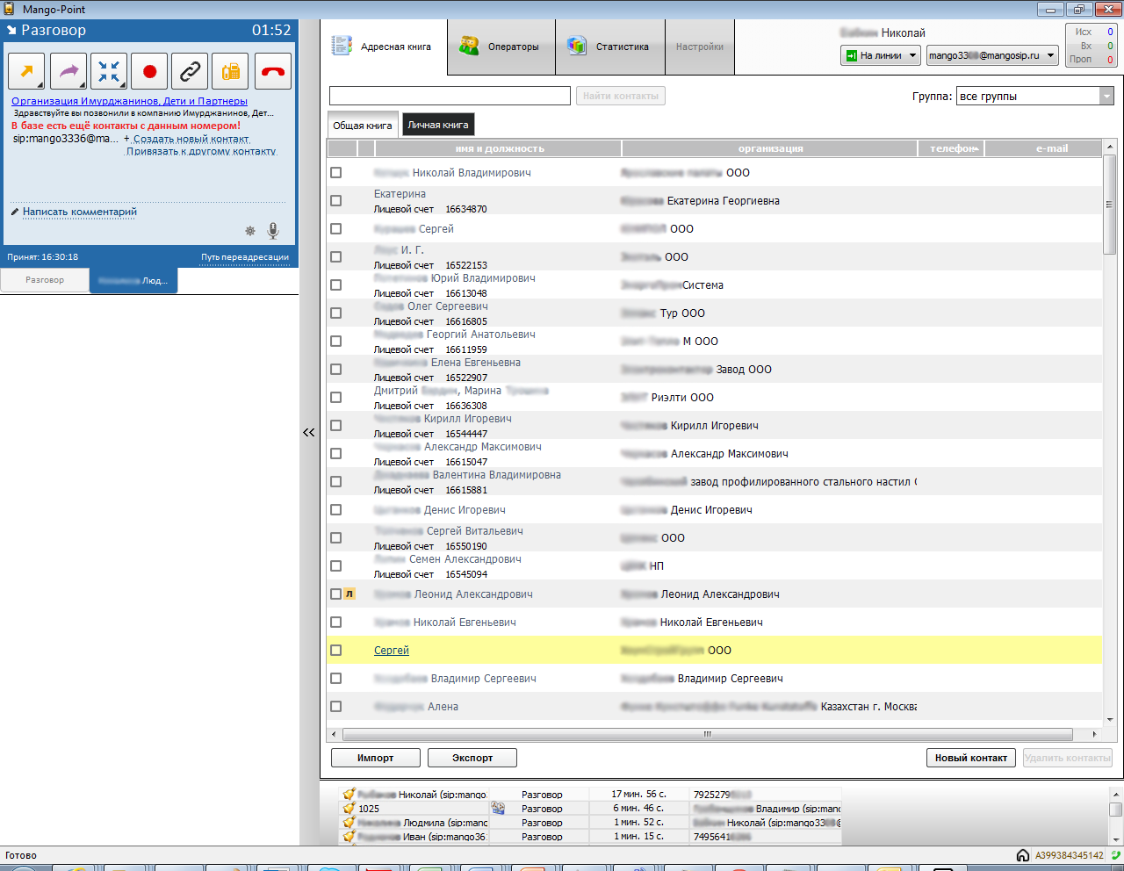1124x871 pixels.
Task: Open the Организация Имурджанинов, Дети и Партнеры link
Action: click(130, 101)
